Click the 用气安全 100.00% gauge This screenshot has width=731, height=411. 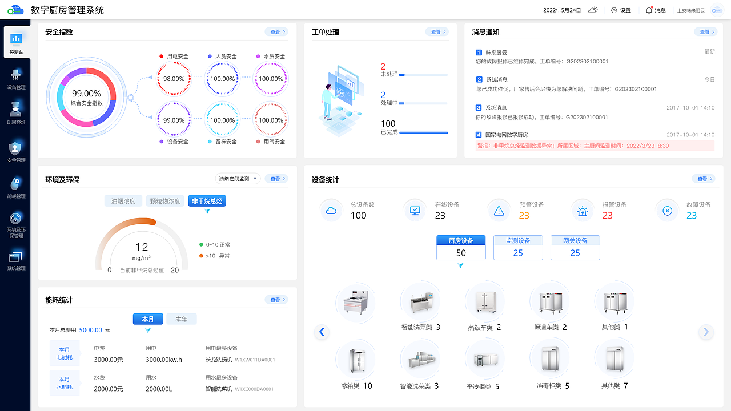point(271,120)
